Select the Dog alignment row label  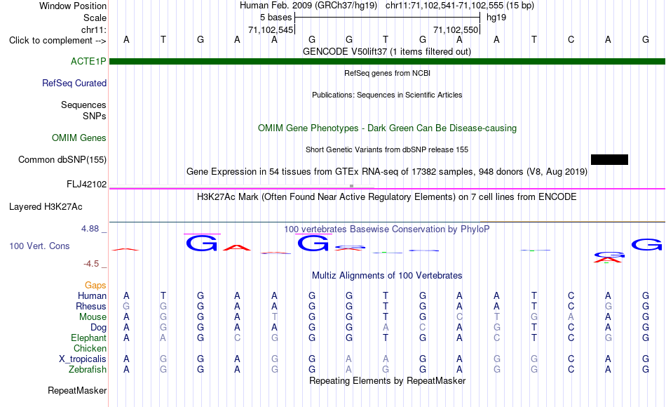click(98, 328)
